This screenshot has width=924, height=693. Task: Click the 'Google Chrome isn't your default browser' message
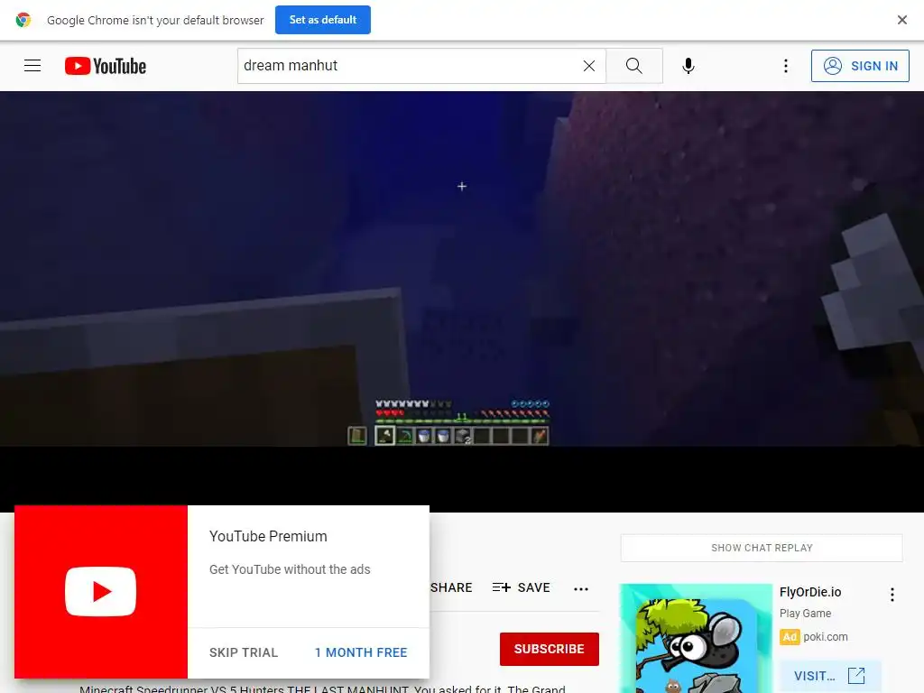point(155,20)
